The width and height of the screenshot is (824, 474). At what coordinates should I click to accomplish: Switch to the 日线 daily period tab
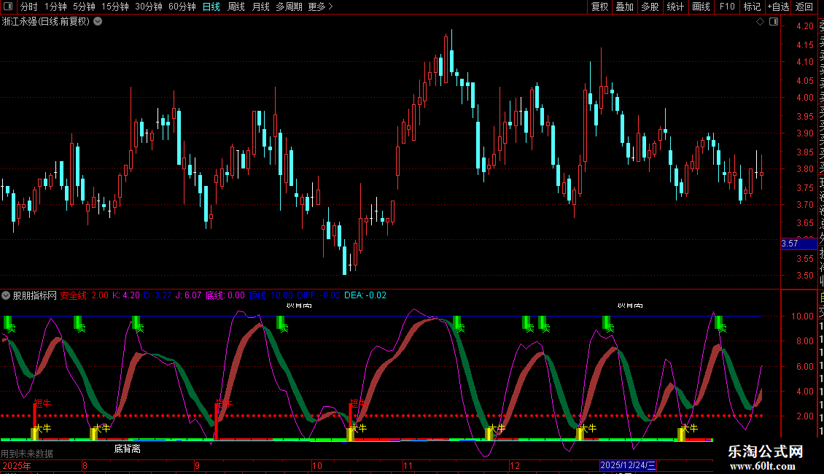coord(211,7)
